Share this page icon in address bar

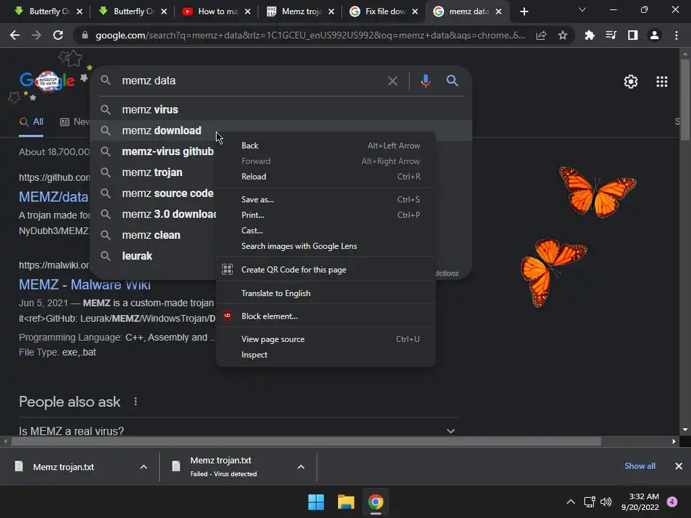click(541, 35)
